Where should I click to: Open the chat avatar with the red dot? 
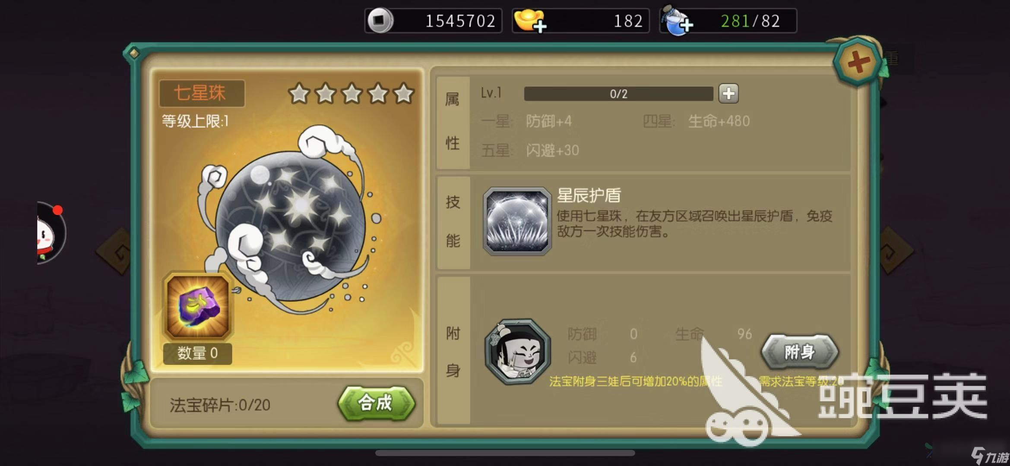coord(51,233)
